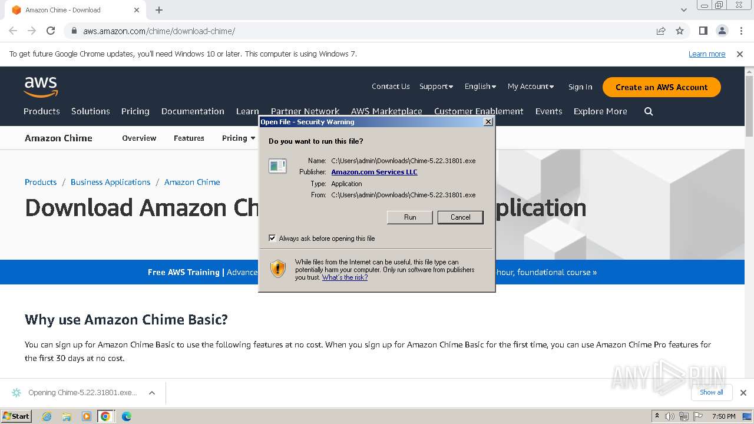Reload the Amazon Chime download page

tap(51, 31)
